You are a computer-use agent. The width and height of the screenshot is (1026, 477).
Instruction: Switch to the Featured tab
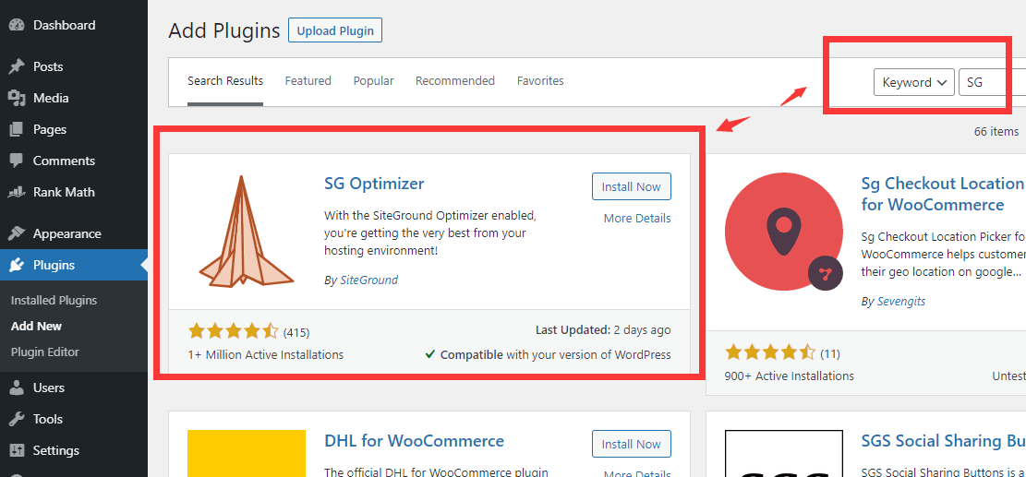click(x=308, y=81)
